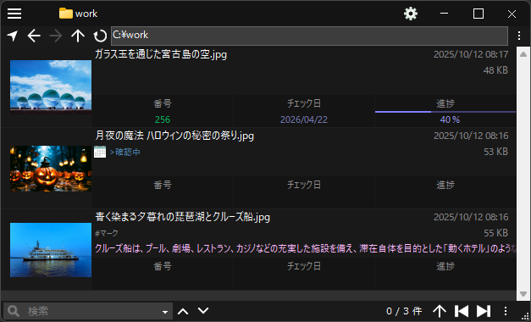Click file name 月夜の魔法 ハロウィンの秘密の祭り.jpg
This screenshot has width=531, height=322.
pyautogui.click(x=174, y=136)
